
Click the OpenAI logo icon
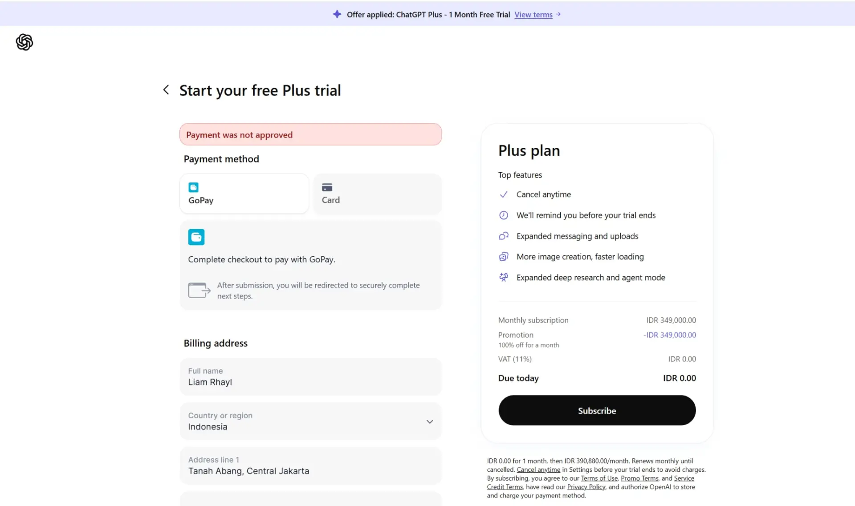[x=24, y=42]
